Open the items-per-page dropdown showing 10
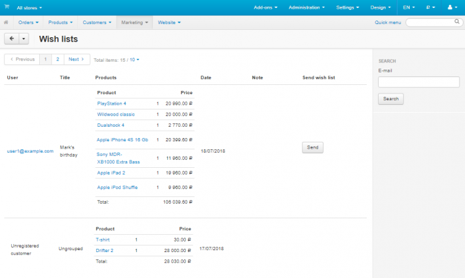The image size is (465, 278). coord(134,60)
